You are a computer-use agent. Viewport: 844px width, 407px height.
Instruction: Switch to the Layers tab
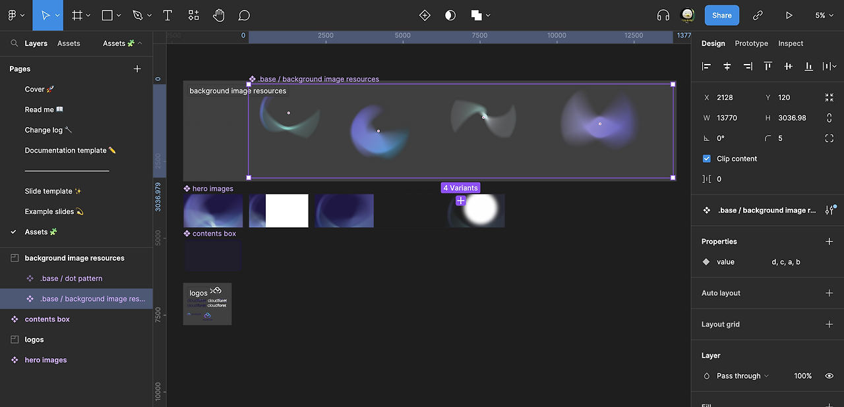36,43
